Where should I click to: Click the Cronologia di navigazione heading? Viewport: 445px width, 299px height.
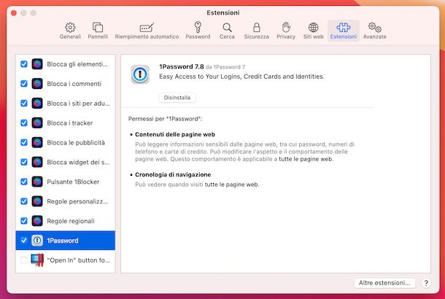point(173,174)
